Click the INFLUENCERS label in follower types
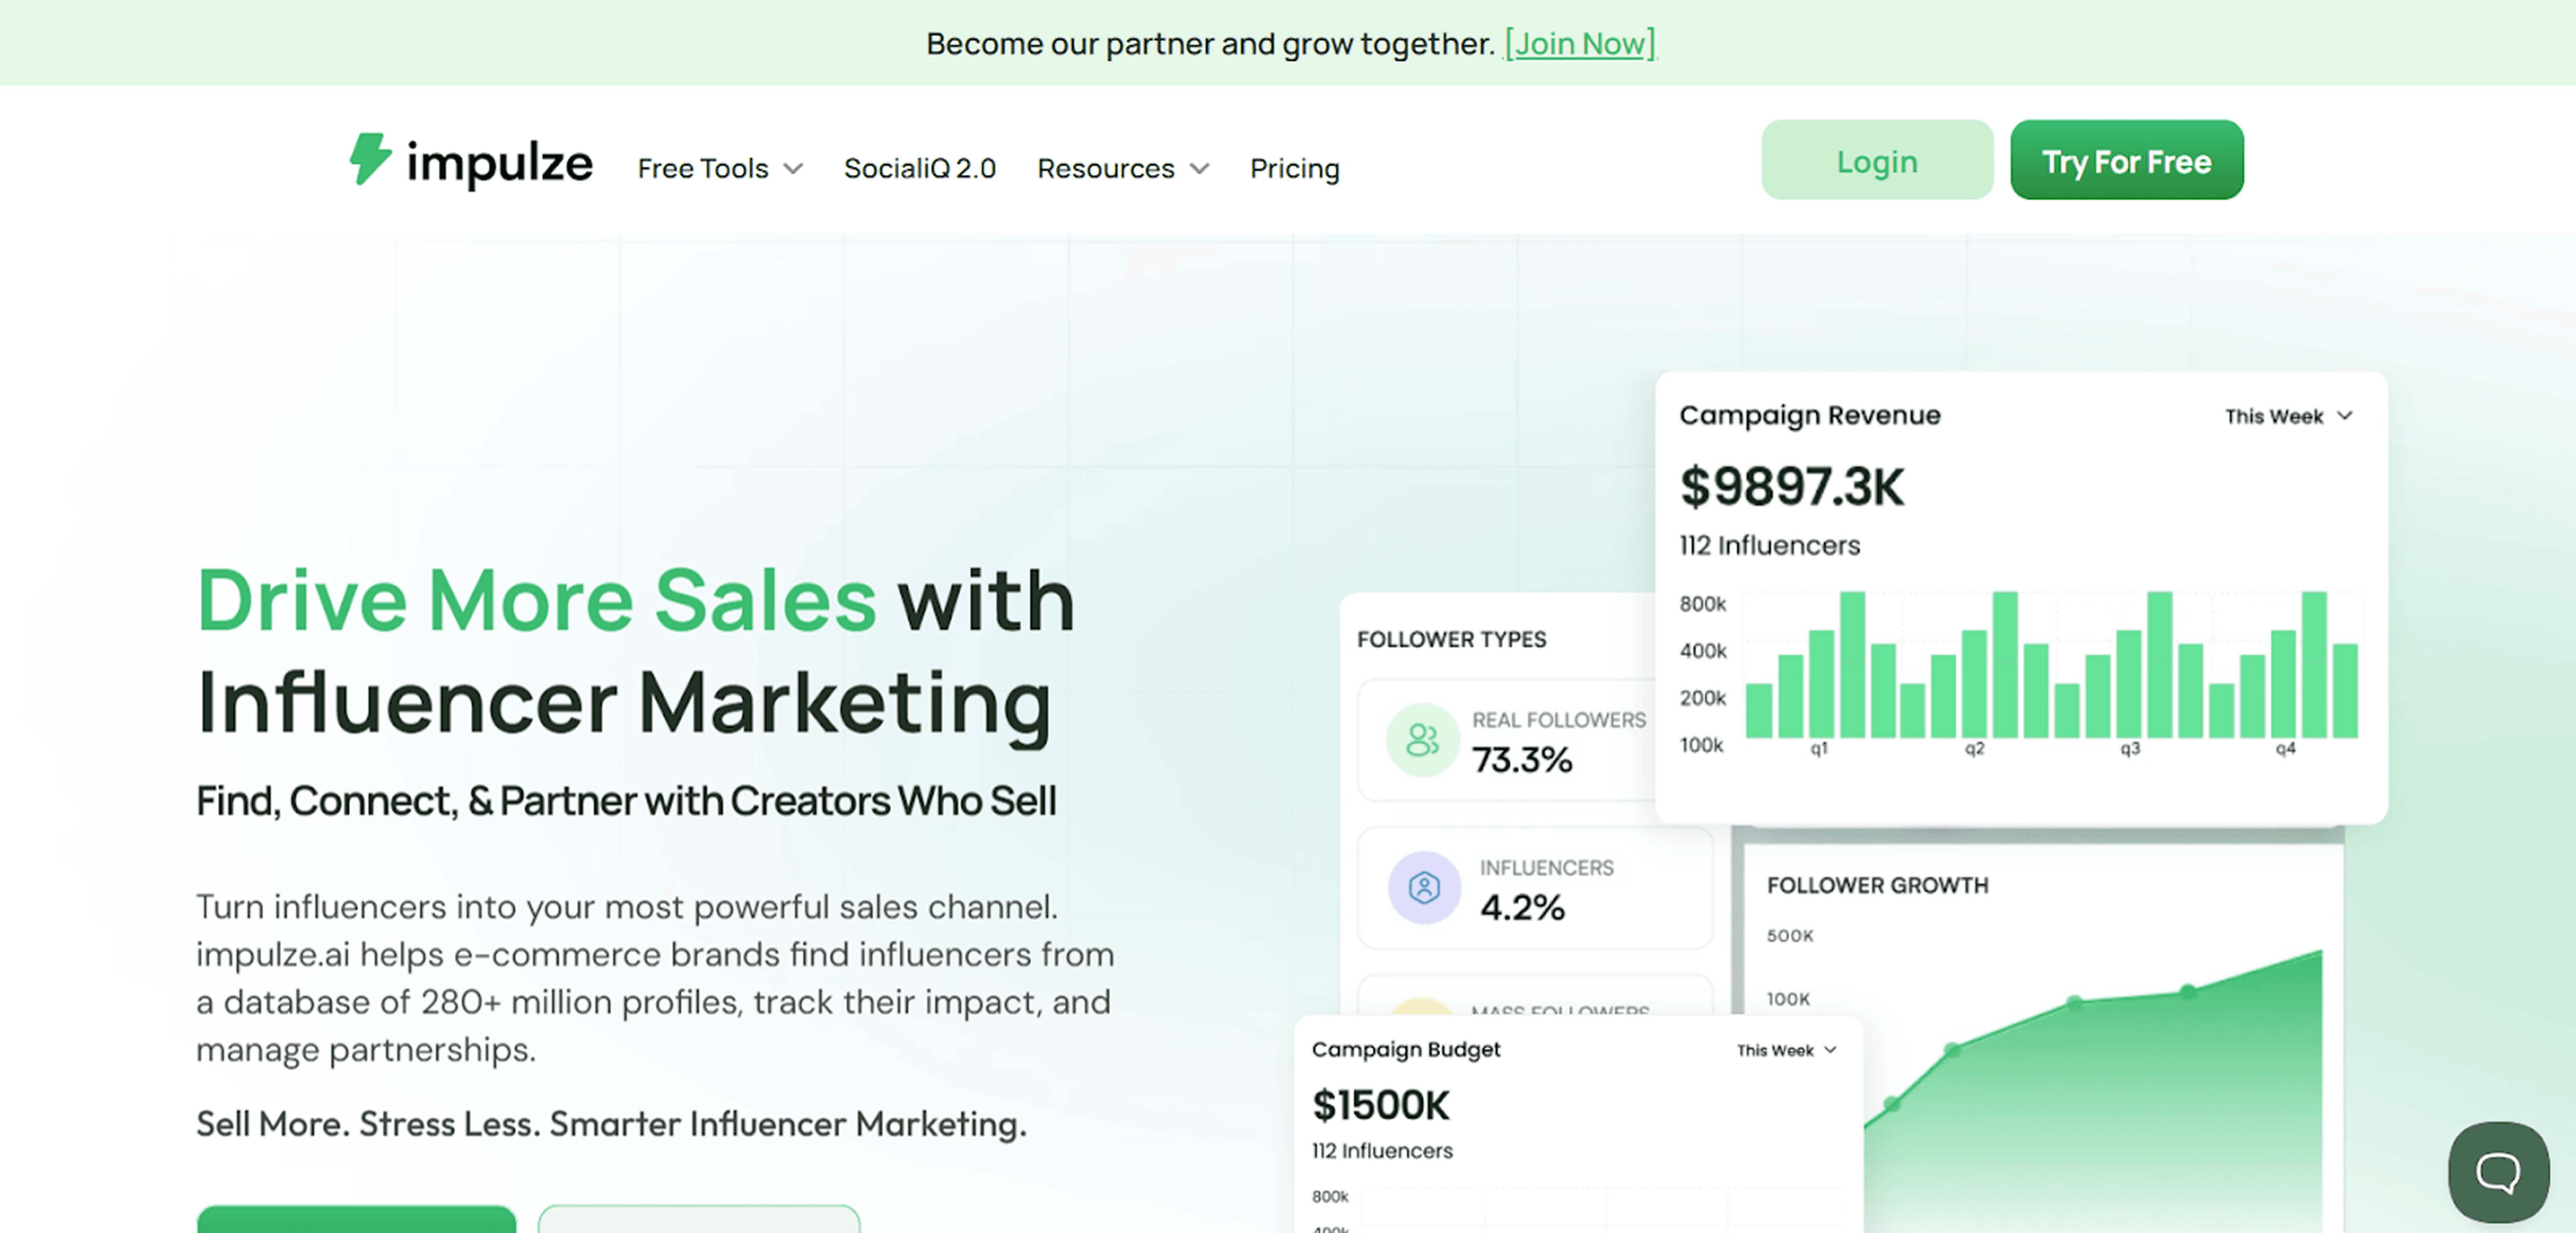This screenshot has width=2576, height=1233. 1546,868
